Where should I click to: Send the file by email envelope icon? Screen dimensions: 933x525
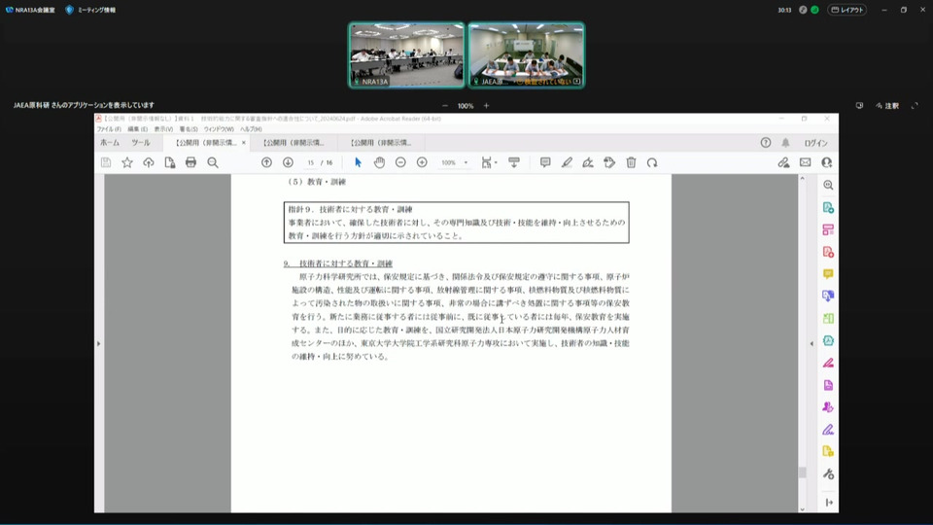[805, 162]
